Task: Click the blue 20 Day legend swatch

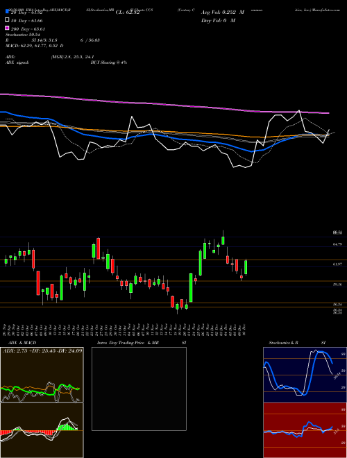Action: coord(7,12)
